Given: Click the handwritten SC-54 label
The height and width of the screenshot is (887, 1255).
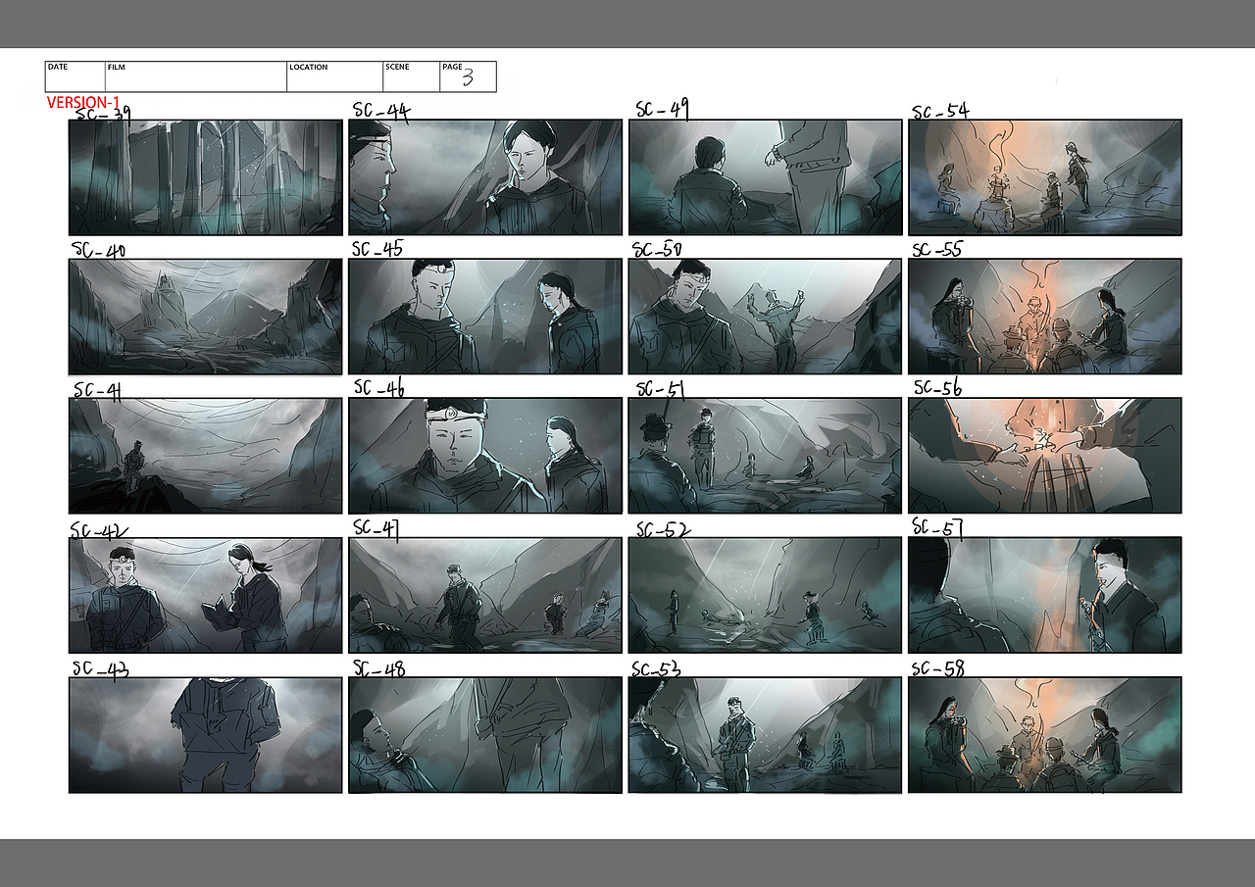Looking at the screenshot, I should (x=940, y=111).
